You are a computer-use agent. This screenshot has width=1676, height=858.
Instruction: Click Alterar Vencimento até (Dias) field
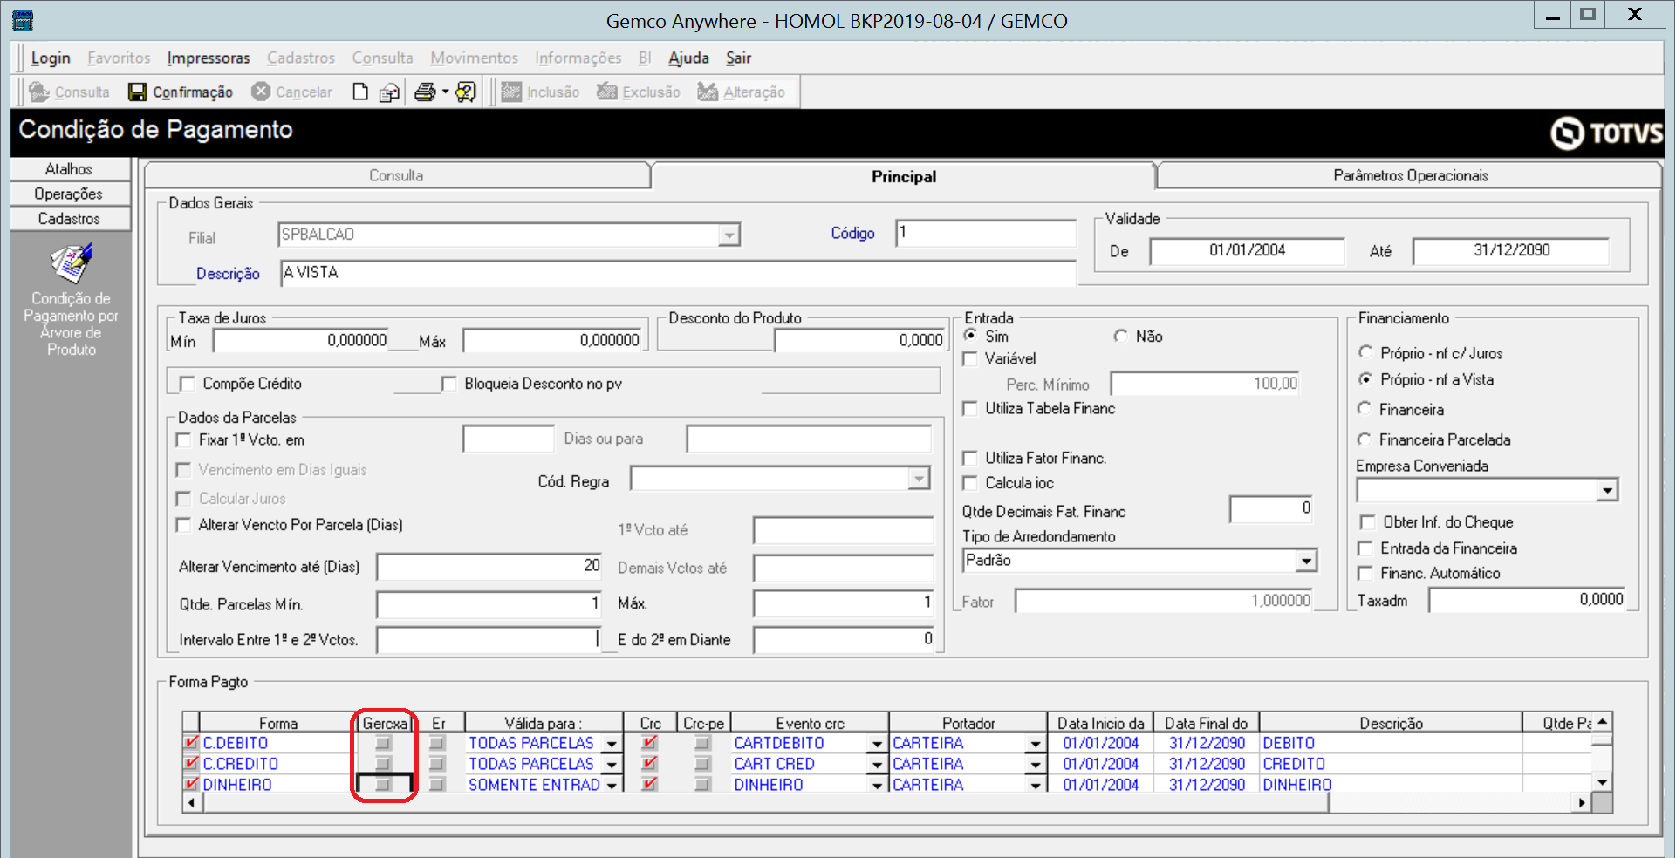tap(489, 567)
